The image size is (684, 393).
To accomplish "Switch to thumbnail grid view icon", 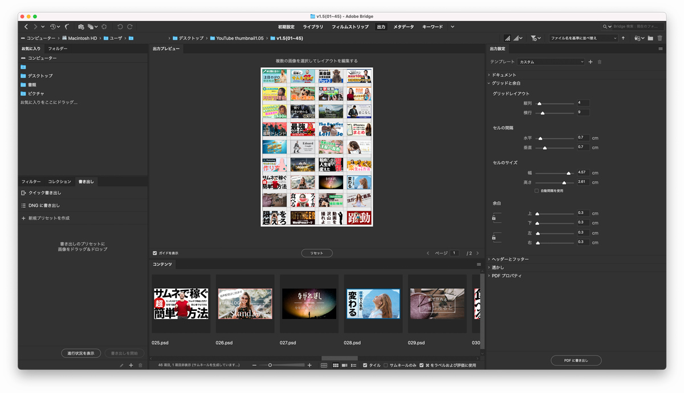I will 336,365.
